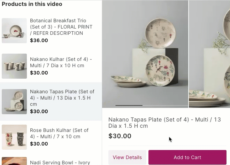Click the Products in this video heading
This screenshot has width=230, height=165.
click(x=32, y=4)
